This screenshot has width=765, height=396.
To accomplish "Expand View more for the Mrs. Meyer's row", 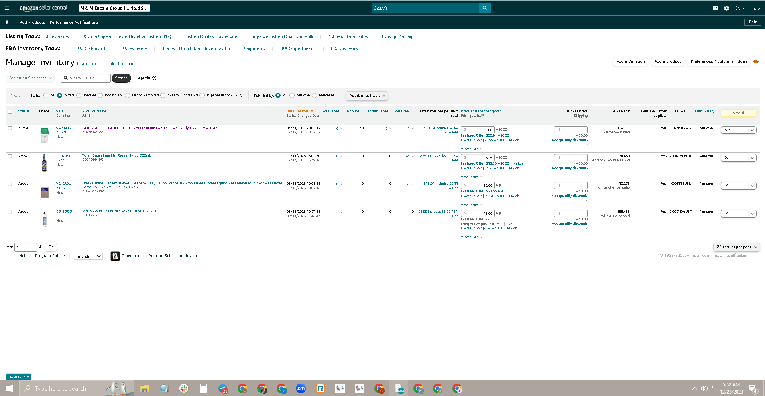I will [x=472, y=237].
